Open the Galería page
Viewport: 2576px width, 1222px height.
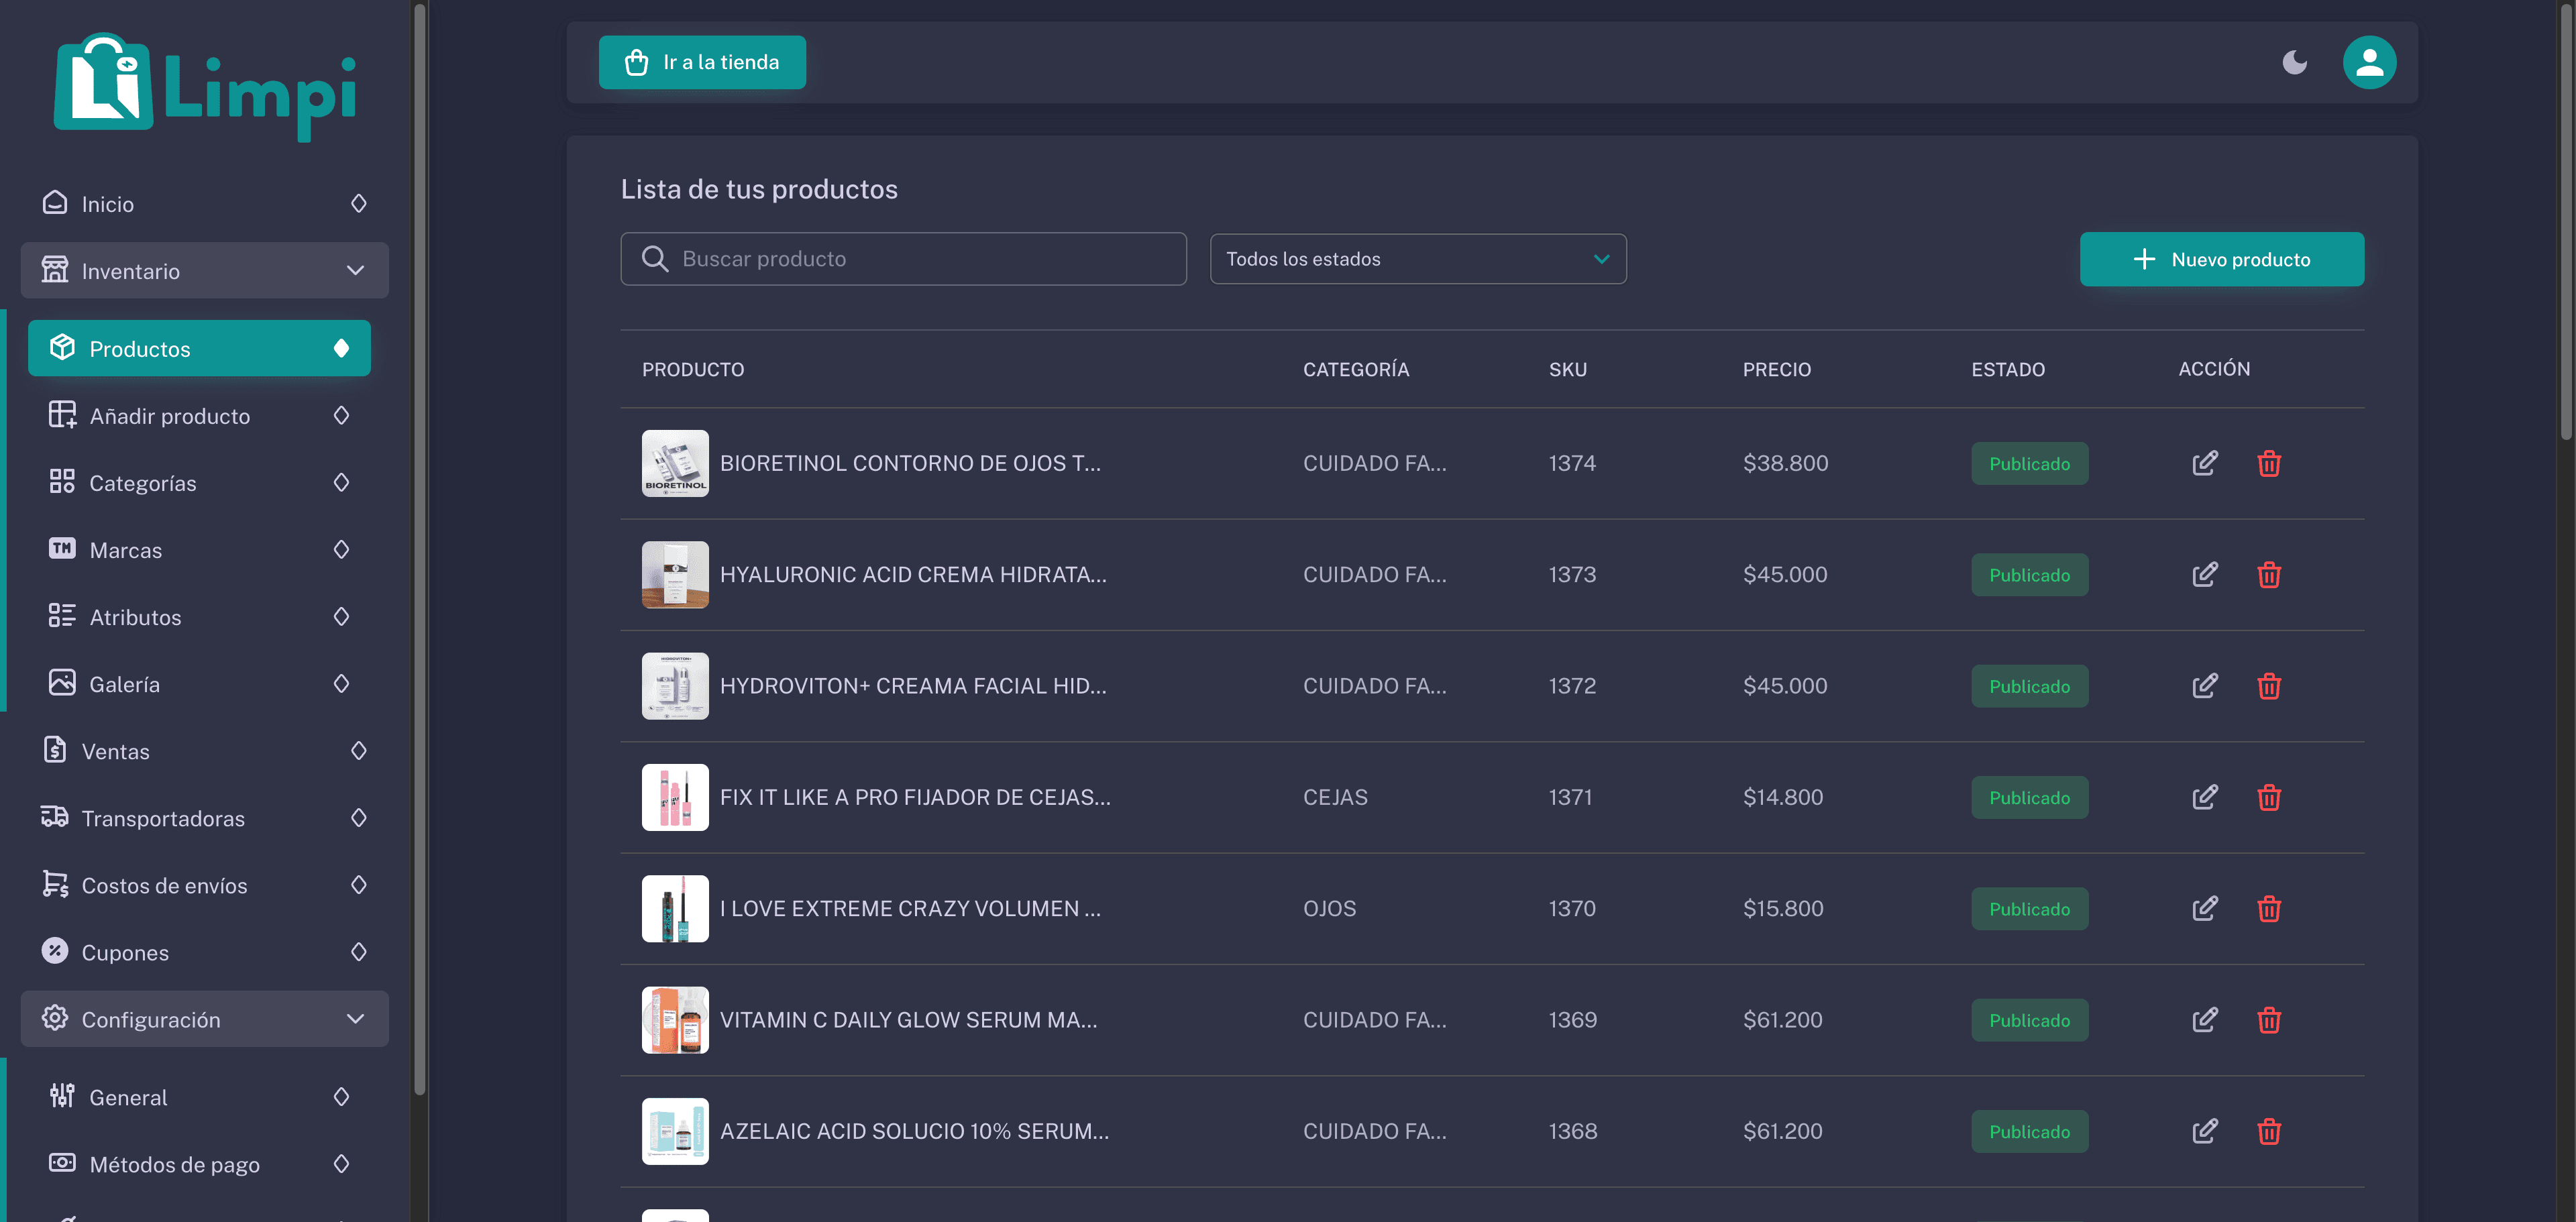[199, 683]
